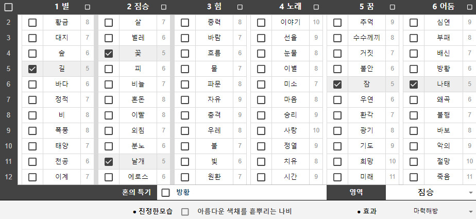Toggle the small box beside 5 꿈 header
476x219 pixels.
[x=392, y=7]
